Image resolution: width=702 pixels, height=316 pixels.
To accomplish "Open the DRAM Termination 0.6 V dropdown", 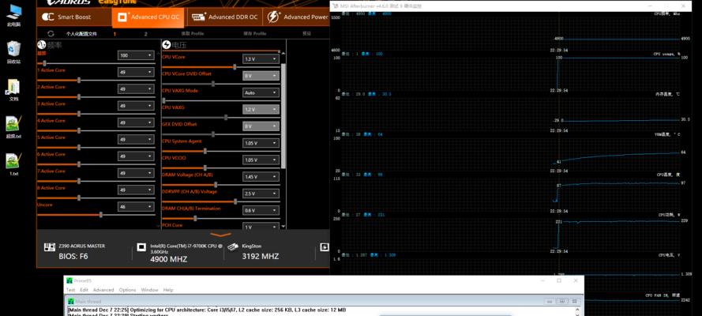I will (261, 210).
